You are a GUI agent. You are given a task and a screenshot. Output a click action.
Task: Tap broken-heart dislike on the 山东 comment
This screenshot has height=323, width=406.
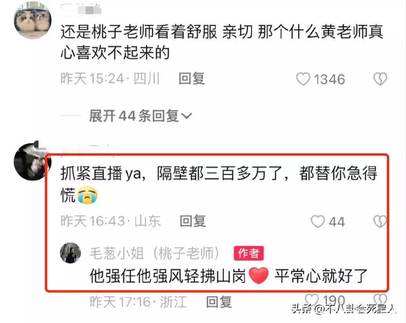(380, 222)
